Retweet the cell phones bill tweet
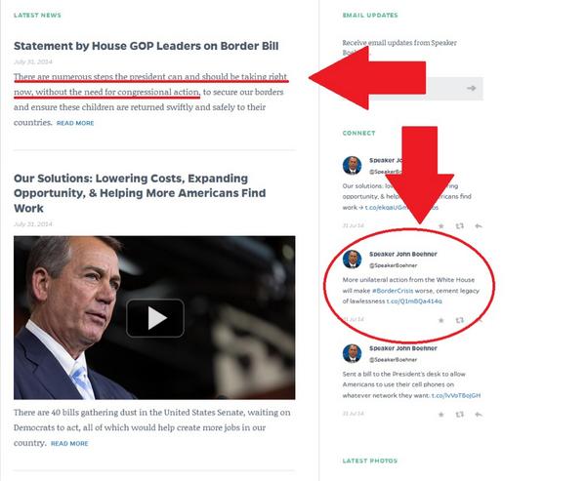Viewport: 586px width, 481px height. point(460,414)
